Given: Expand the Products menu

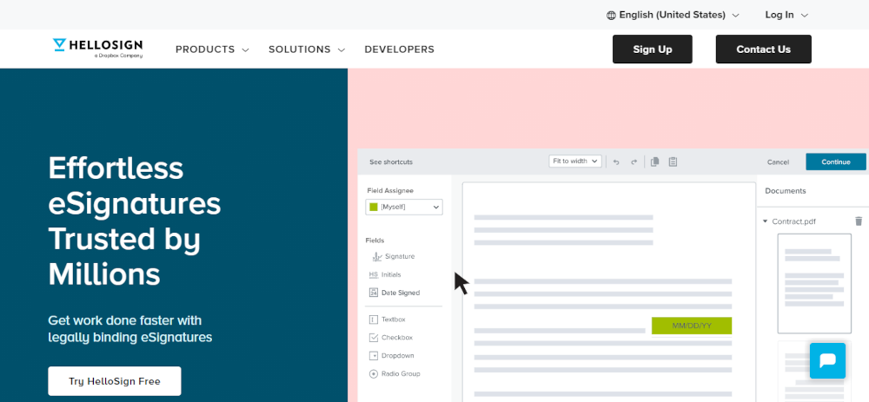Looking at the screenshot, I should tap(212, 49).
